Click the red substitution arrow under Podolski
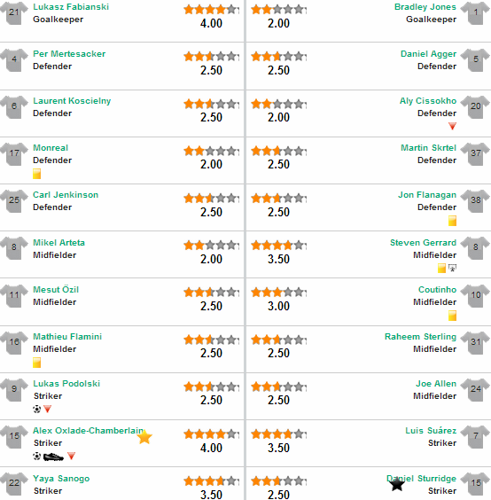The width and height of the screenshot is (491, 500). [48, 409]
